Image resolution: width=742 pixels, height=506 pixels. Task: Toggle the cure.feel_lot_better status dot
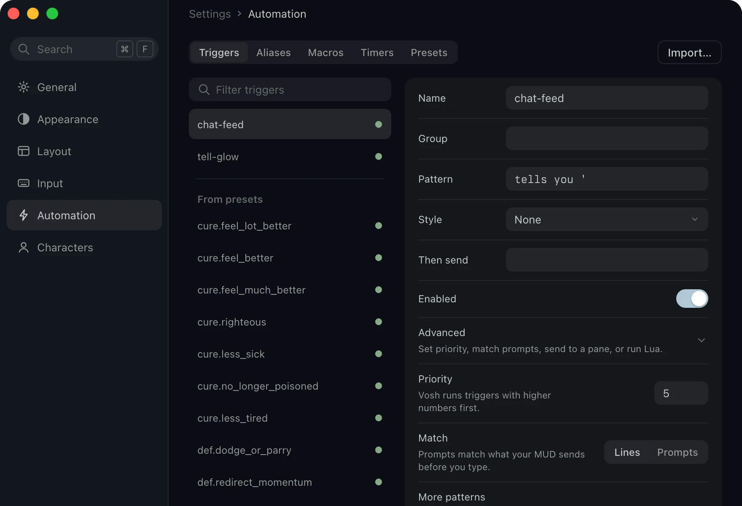(x=379, y=226)
